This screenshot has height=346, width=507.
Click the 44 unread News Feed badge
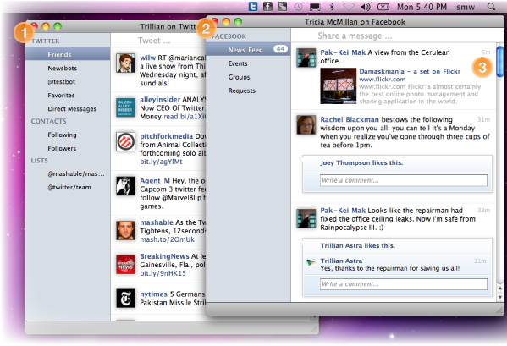tap(280, 49)
